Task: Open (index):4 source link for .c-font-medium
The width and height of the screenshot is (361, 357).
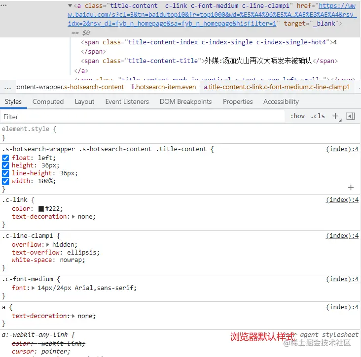Action: pos(342,279)
